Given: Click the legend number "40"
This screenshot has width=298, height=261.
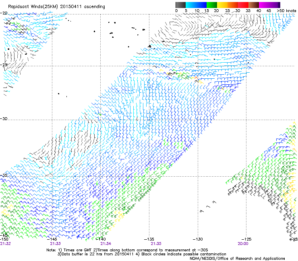Looking at the screenshot, I should click(259, 10).
